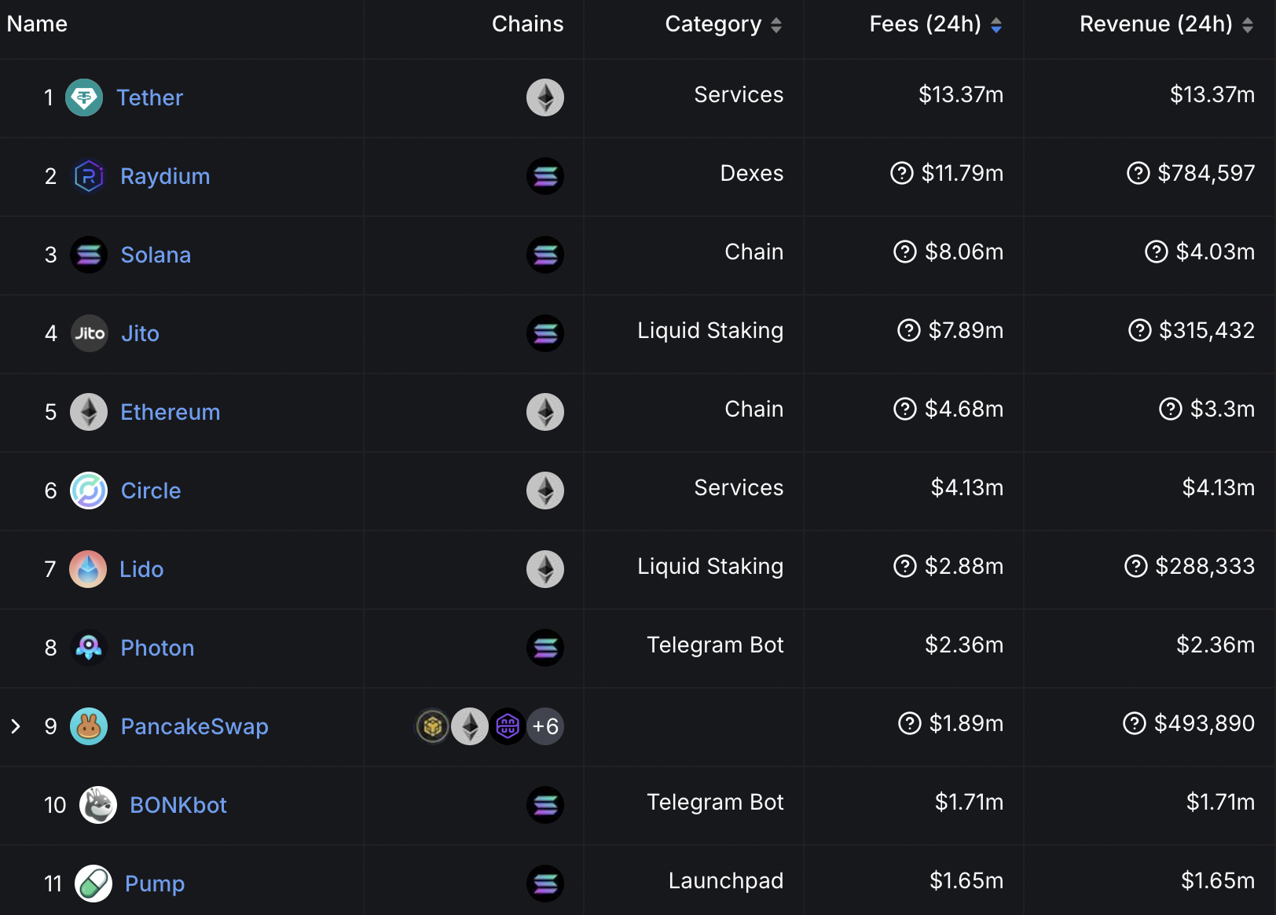Viewport: 1276px width, 915px height.
Task: Expand the PancakeSwap row
Action: tap(16, 726)
